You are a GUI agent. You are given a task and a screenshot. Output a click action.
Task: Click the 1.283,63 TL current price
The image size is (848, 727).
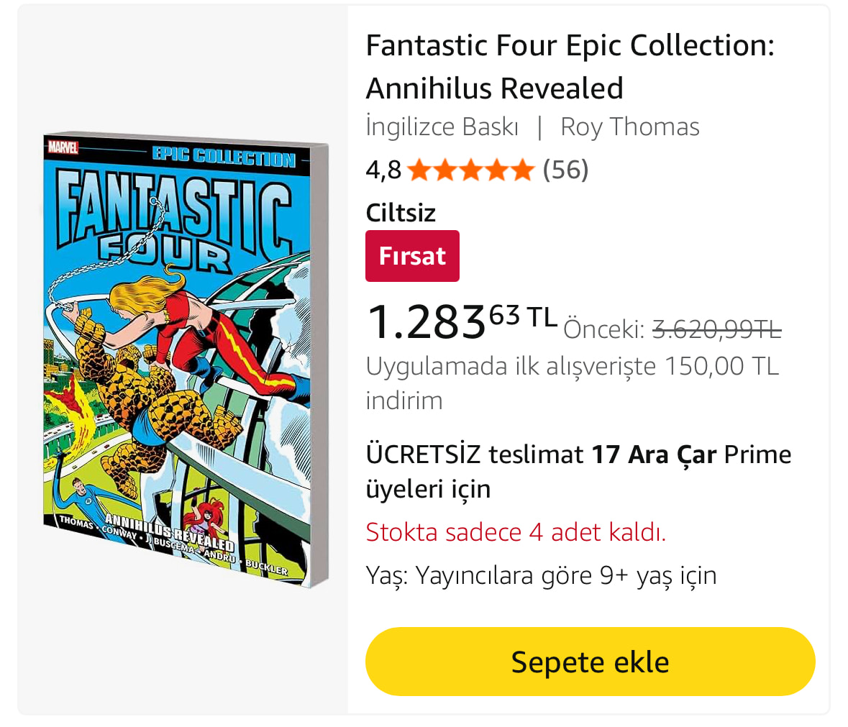click(x=461, y=321)
